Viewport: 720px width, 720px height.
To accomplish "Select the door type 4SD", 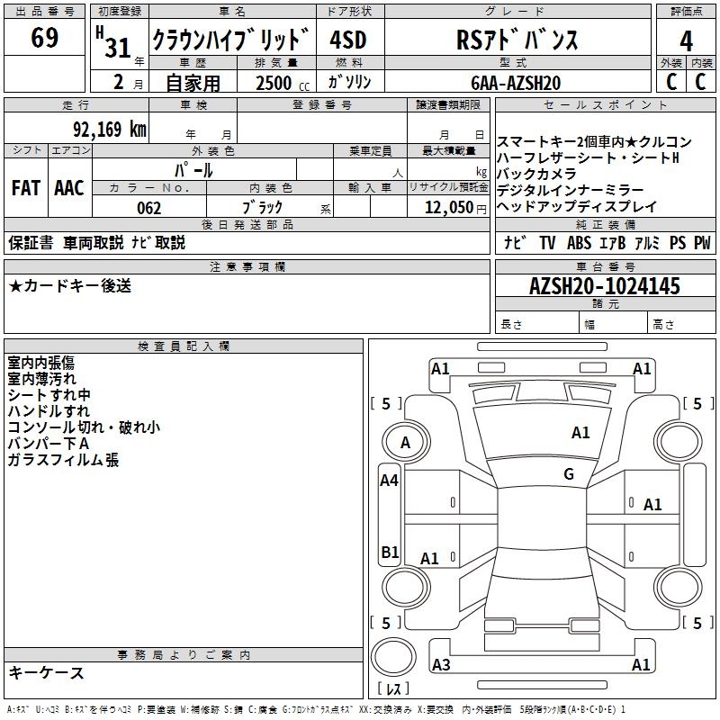I will [x=348, y=40].
